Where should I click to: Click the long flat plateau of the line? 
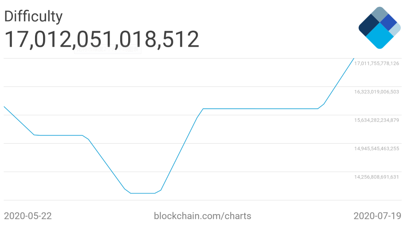point(259,109)
